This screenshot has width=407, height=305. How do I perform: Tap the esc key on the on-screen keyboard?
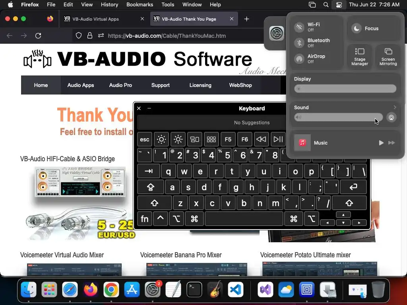click(145, 139)
